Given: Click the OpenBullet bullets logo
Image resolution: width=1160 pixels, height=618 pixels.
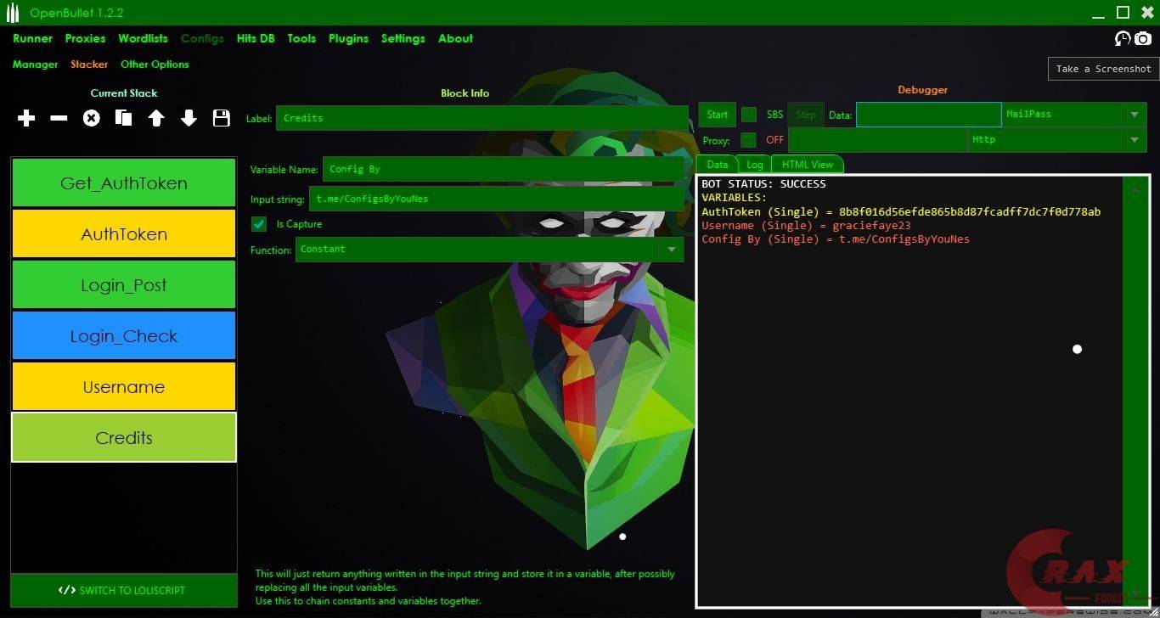Looking at the screenshot, I should pyautogui.click(x=12, y=13).
